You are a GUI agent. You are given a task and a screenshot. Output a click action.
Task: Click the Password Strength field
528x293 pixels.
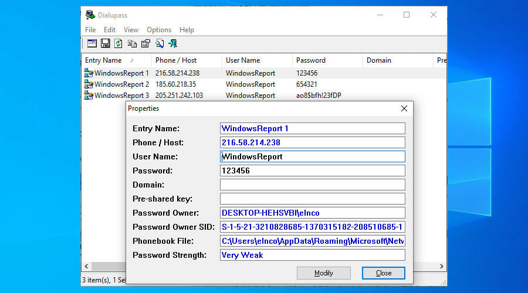point(313,255)
